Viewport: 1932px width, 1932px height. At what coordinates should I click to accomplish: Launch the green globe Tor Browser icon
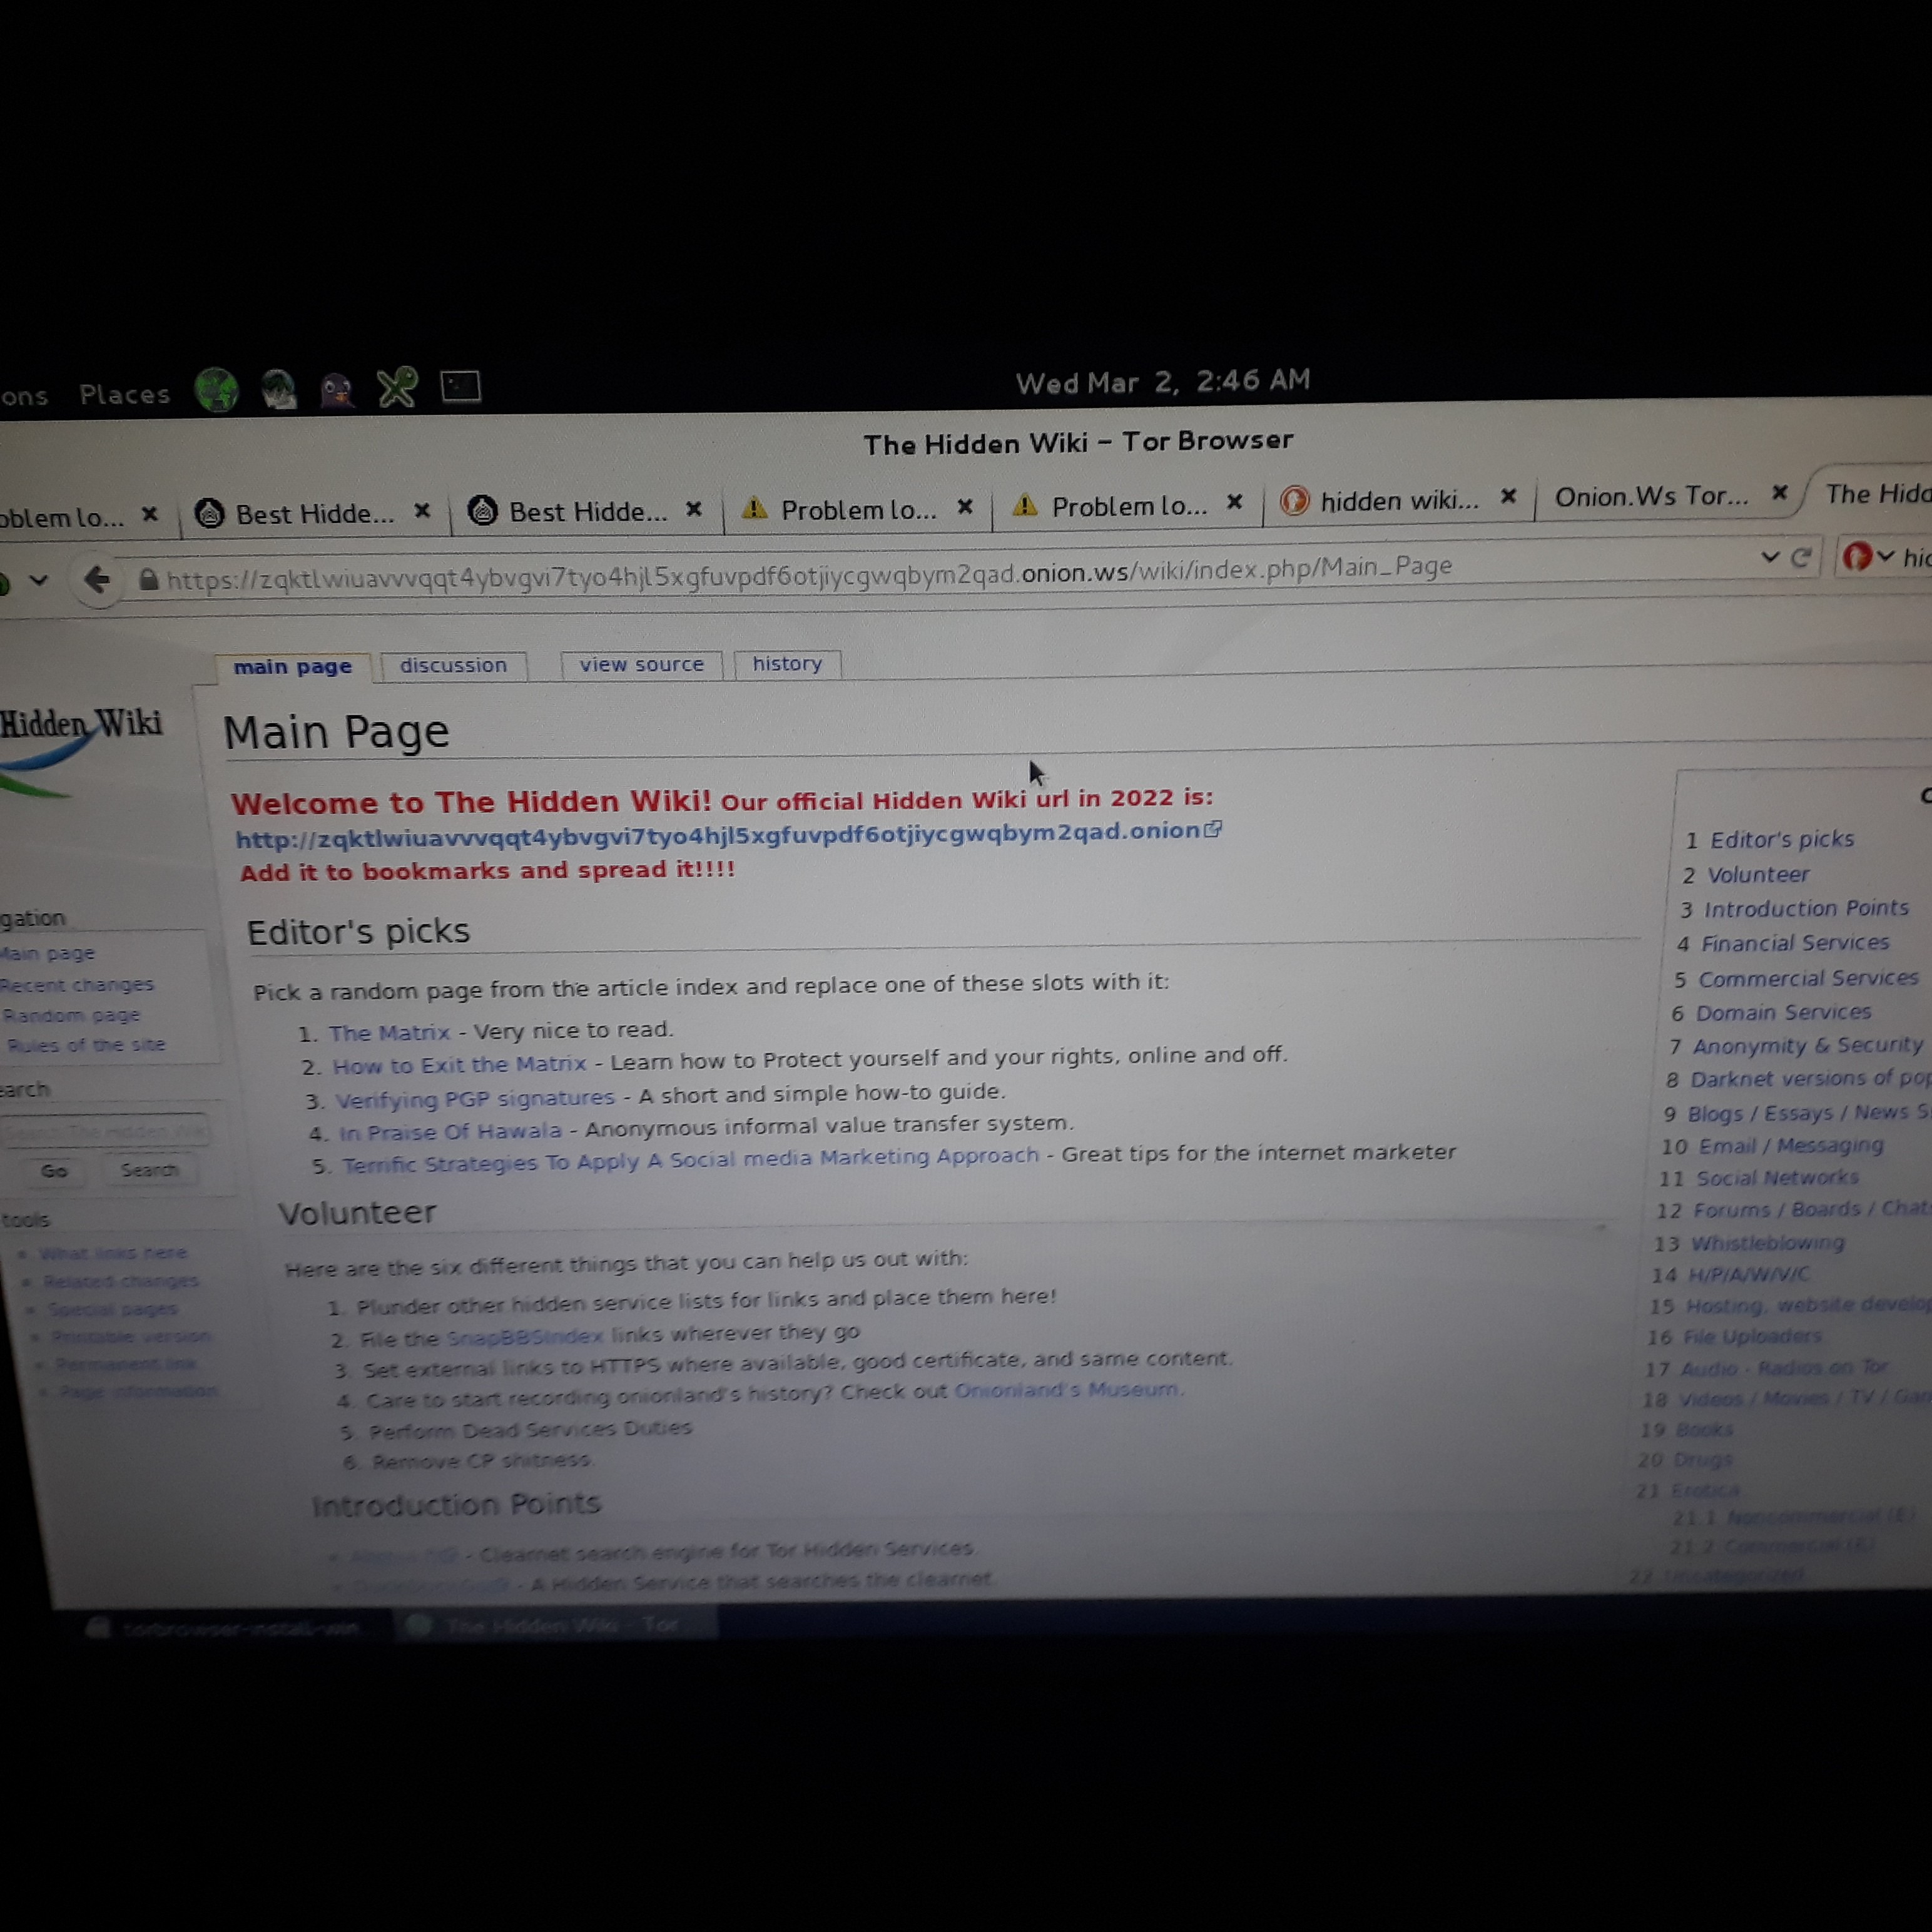click(x=216, y=390)
